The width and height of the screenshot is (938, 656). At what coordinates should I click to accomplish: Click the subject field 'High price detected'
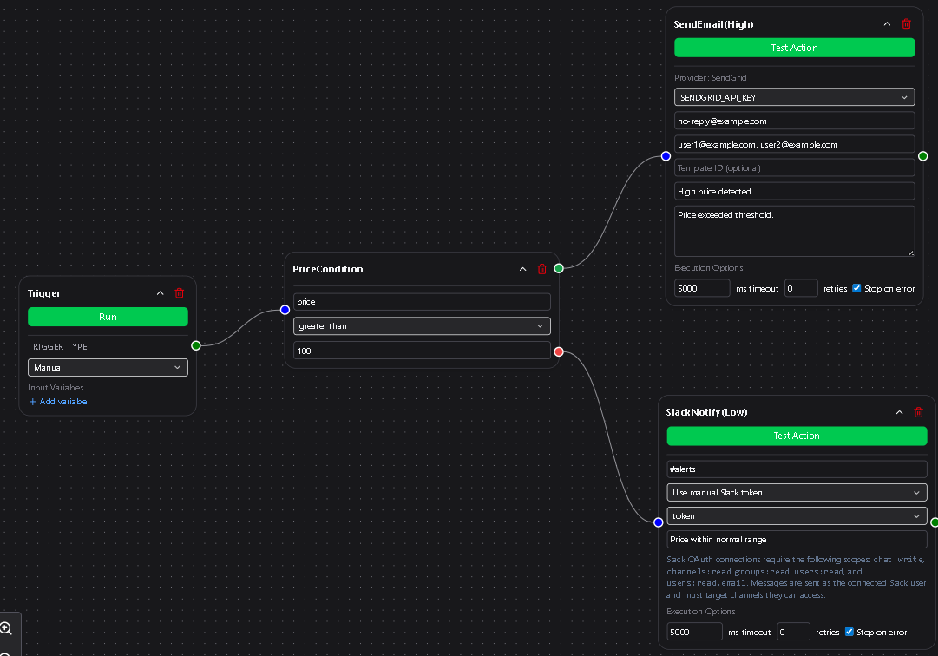795,192
